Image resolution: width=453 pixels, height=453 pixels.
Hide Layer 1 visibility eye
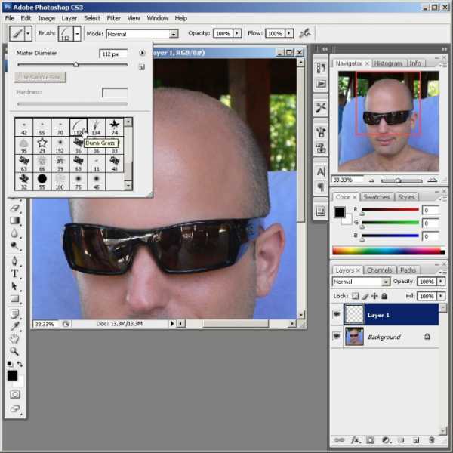coord(337,314)
